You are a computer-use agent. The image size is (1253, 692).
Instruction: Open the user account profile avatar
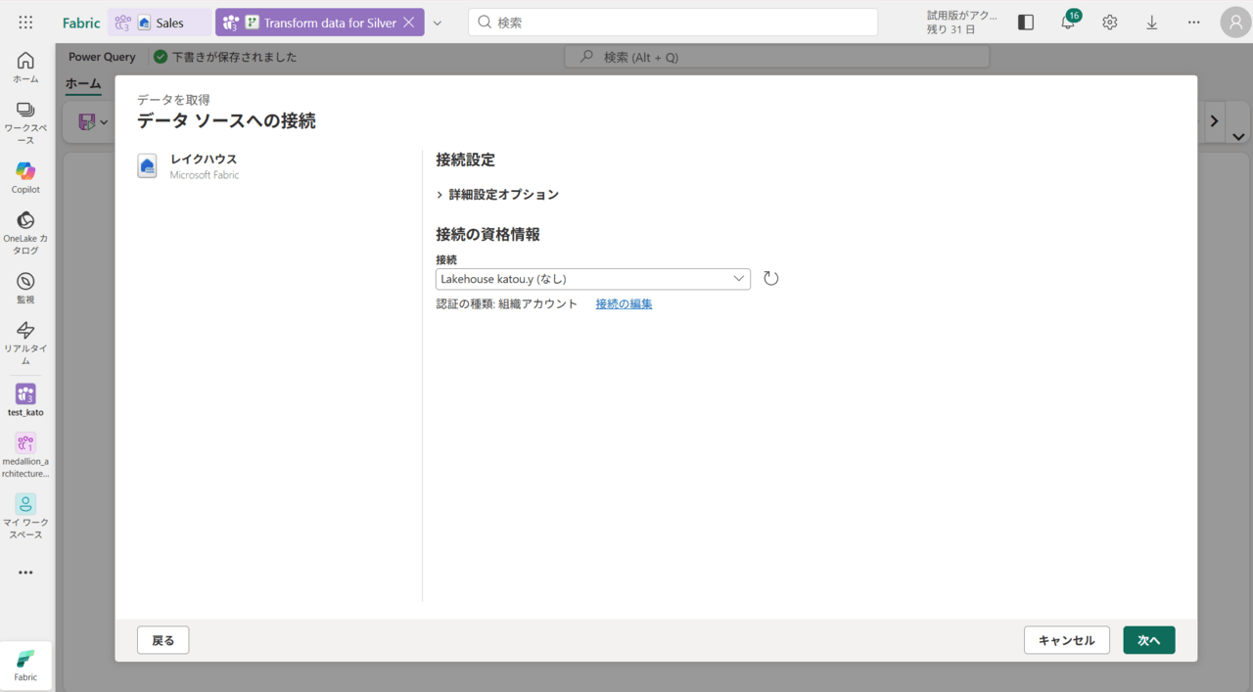pyautogui.click(x=1235, y=23)
